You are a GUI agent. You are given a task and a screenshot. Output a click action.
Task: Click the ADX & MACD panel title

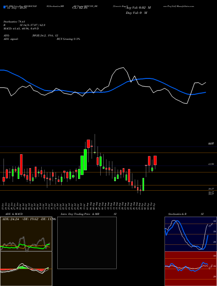[x=14, y=214]
